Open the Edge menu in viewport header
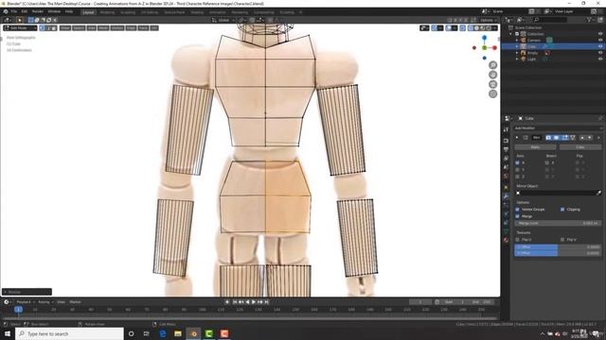The height and width of the screenshot is (340, 606). tap(131, 28)
